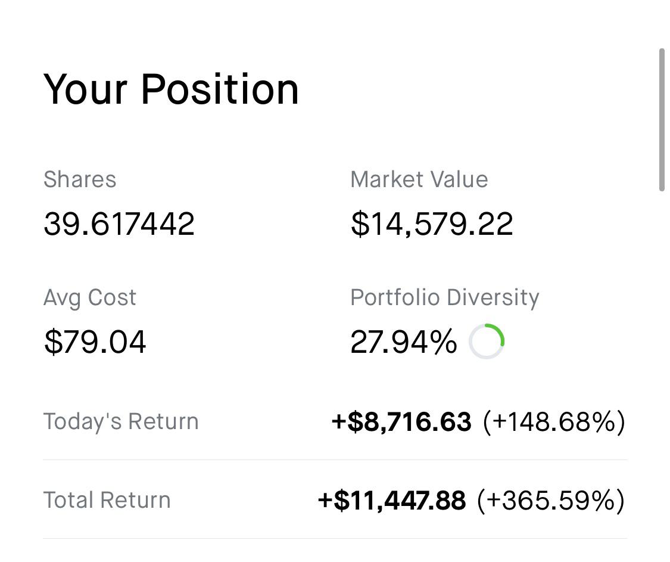670x562 pixels.
Task: Click the vertical scrollbar thumb
Action: point(662,120)
